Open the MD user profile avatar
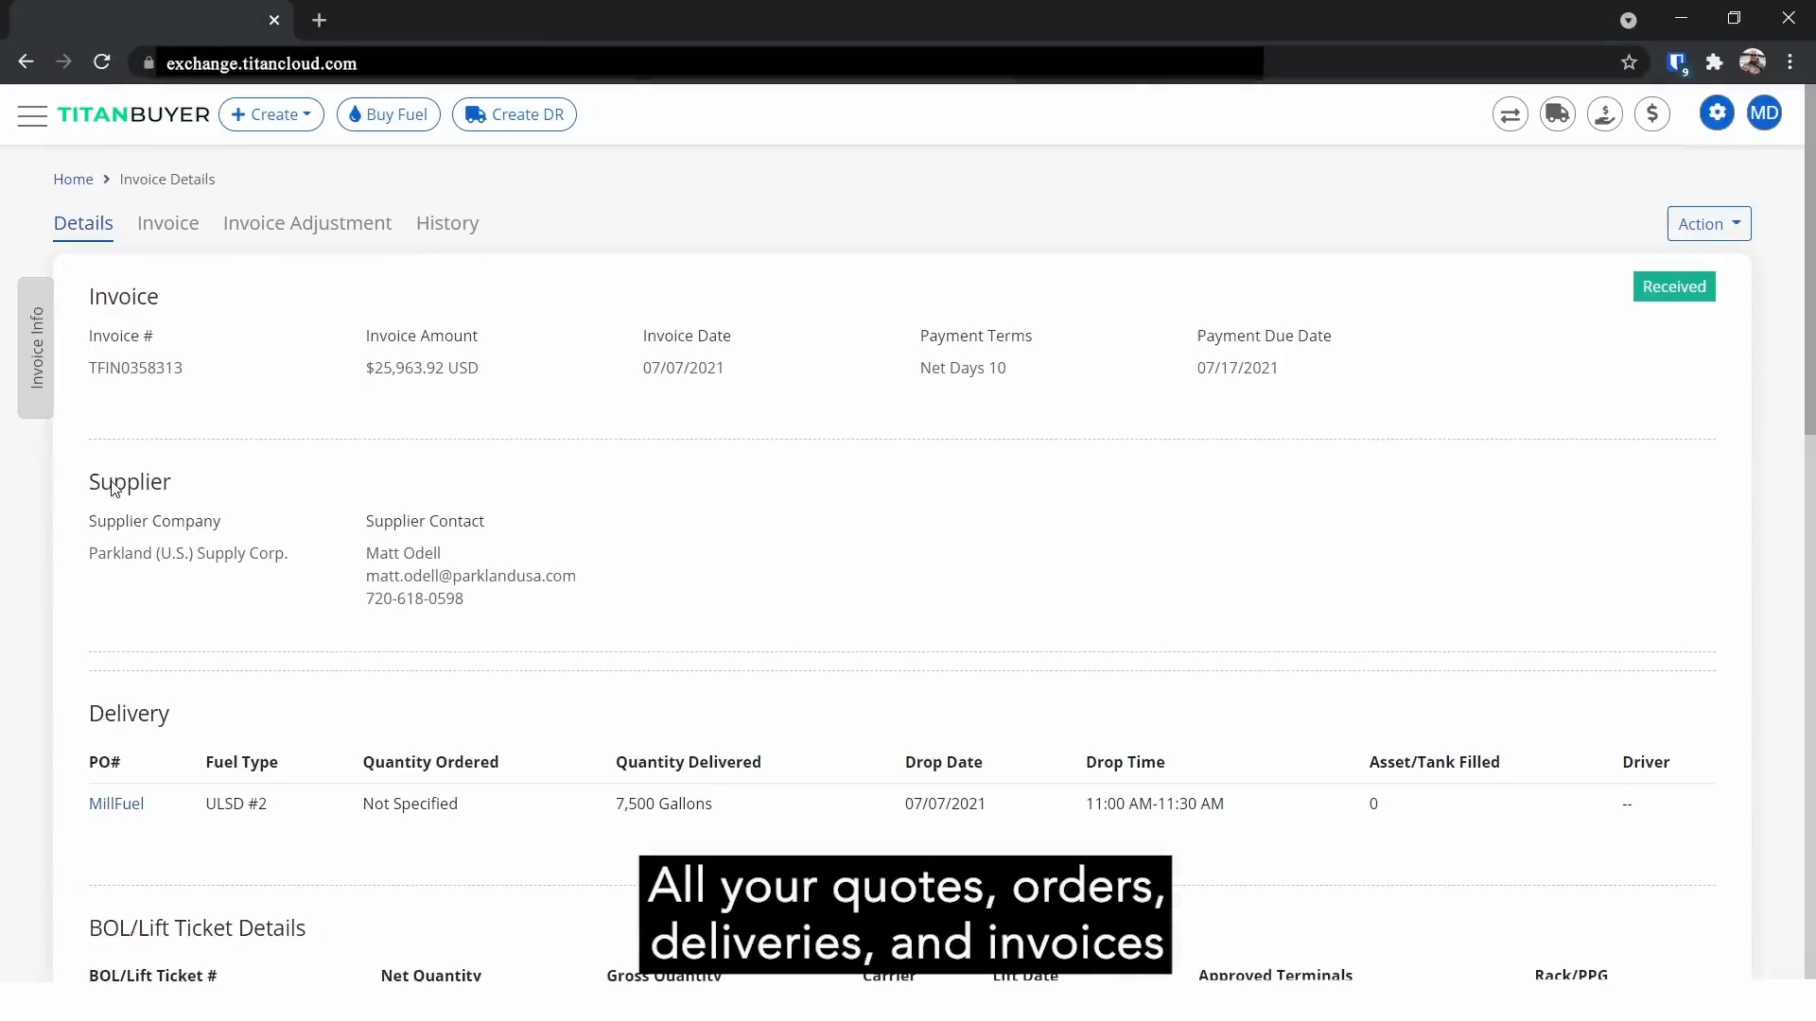The height and width of the screenshot is (1021, 1816). (1766, 112)
